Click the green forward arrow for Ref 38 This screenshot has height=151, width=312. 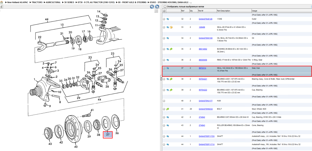(171, 79)
